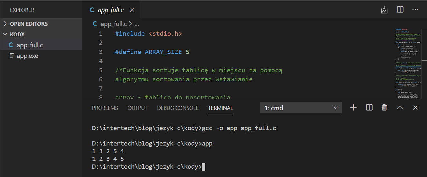Close the terminal panel
Viewport: 427px width, 177px height.
[x=415, y=108]
